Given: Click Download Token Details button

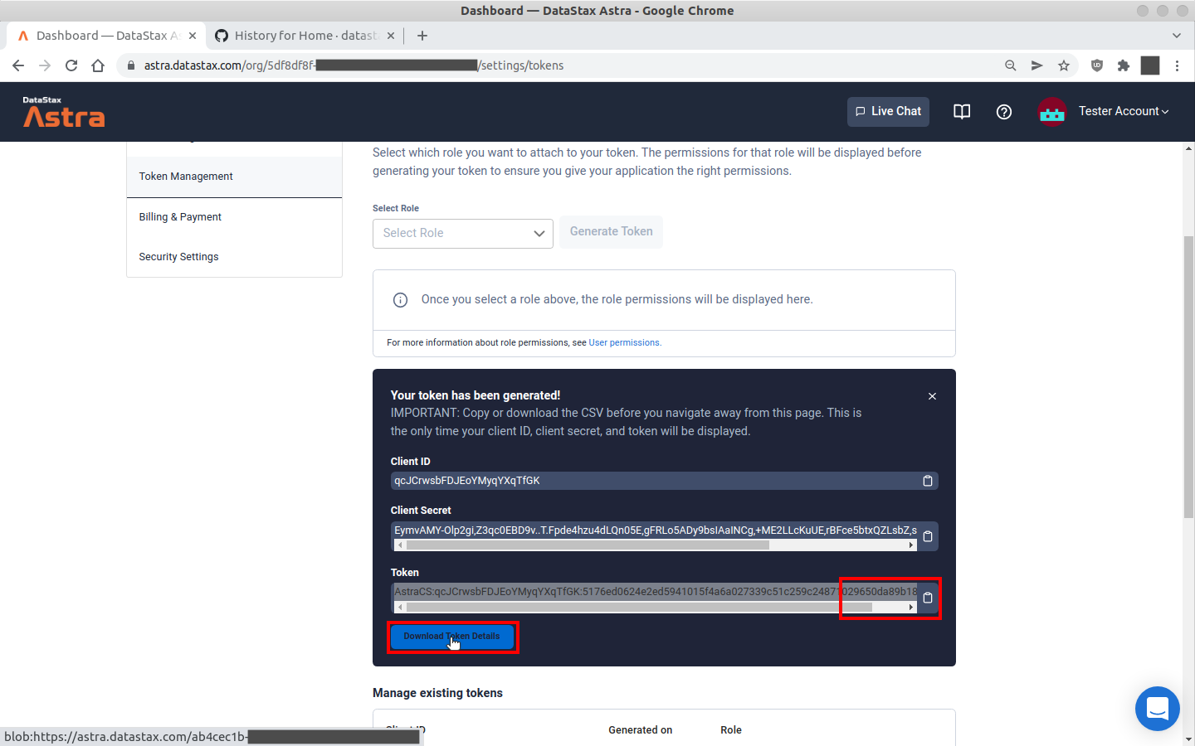Looking at the screenshot, I should click(x=451, y=637).
